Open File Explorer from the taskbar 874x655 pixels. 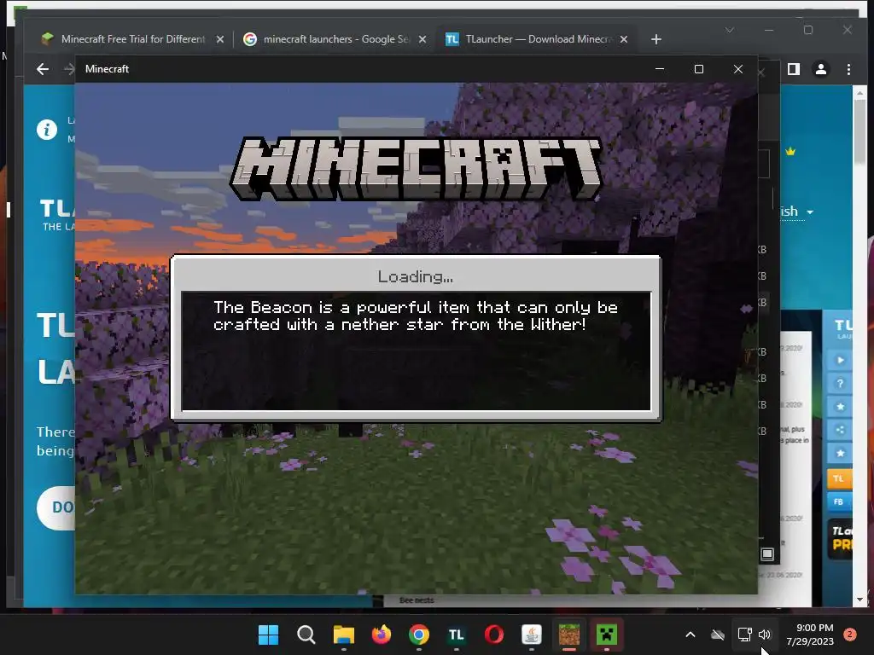343,635
